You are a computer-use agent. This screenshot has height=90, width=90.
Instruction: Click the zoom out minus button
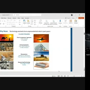(x=70, y=76)
